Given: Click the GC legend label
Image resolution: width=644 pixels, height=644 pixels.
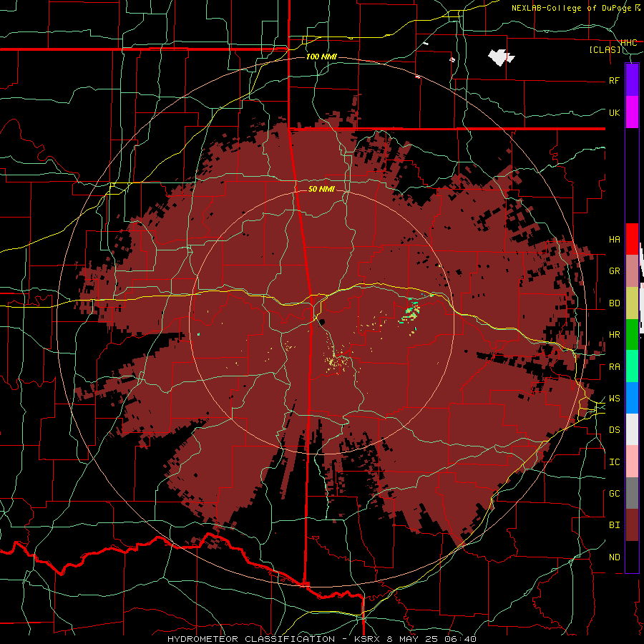Looking at the screenshot, I should [x=614, y=493].
